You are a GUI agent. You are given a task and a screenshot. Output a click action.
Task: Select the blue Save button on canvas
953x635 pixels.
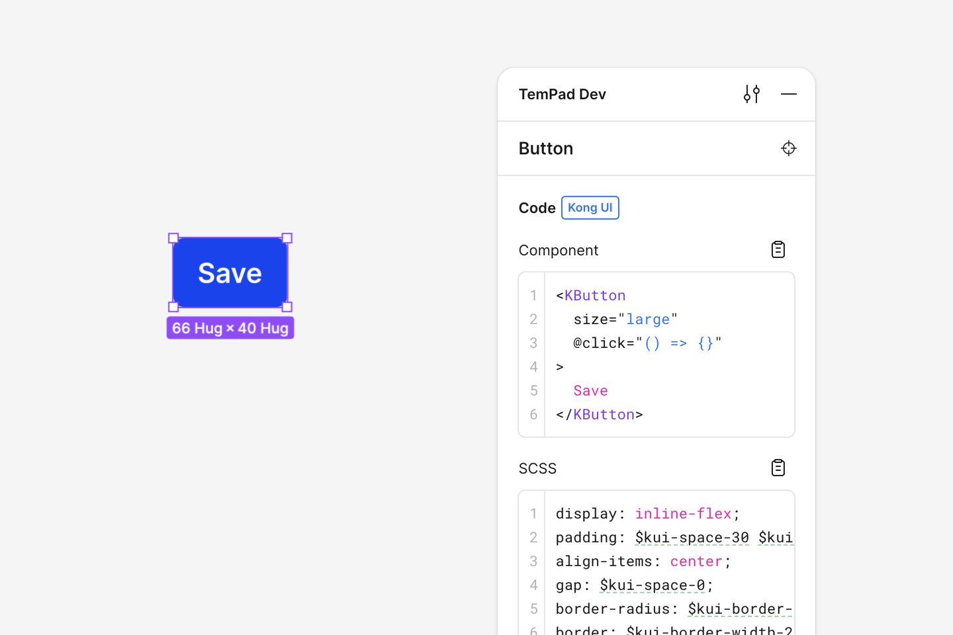click(x=230, y=273)
